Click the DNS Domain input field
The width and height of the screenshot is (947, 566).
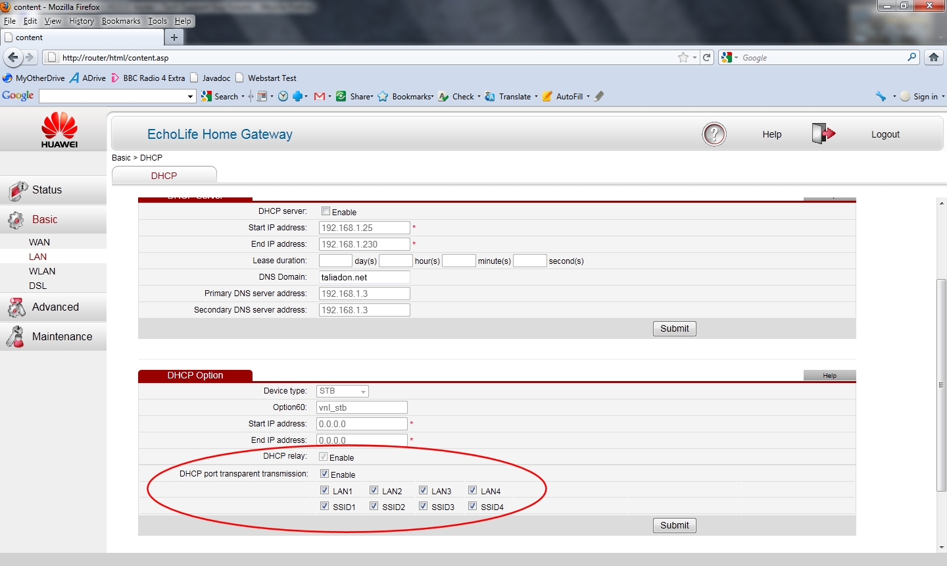pyautogui.click(x=364, y=277)
